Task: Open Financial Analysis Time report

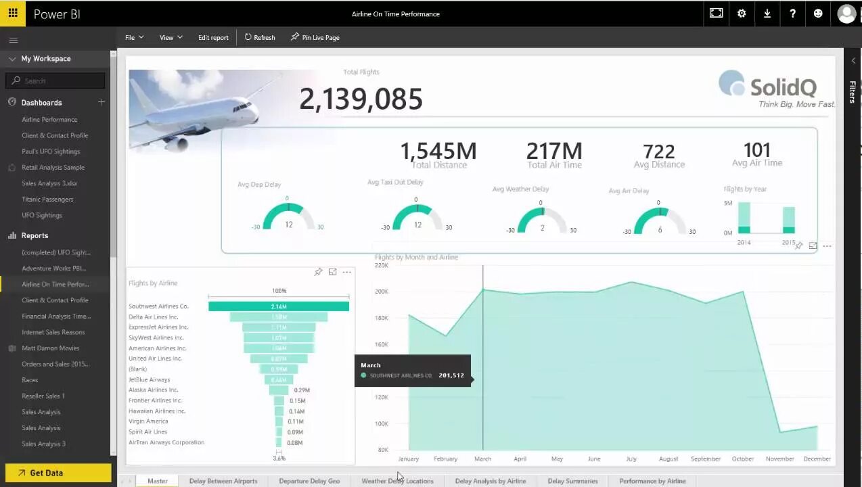Action: [x=56, y=316]
